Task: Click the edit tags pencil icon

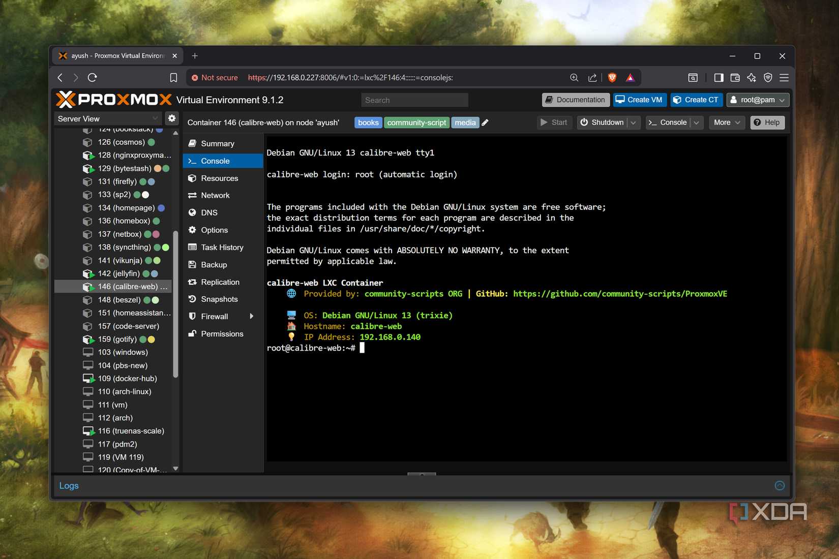Action: pos(485,122)
